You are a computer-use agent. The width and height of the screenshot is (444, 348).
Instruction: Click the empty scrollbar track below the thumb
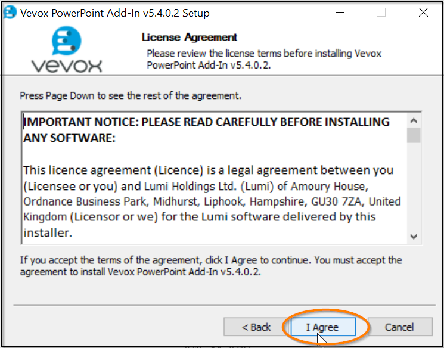[414, 187]
